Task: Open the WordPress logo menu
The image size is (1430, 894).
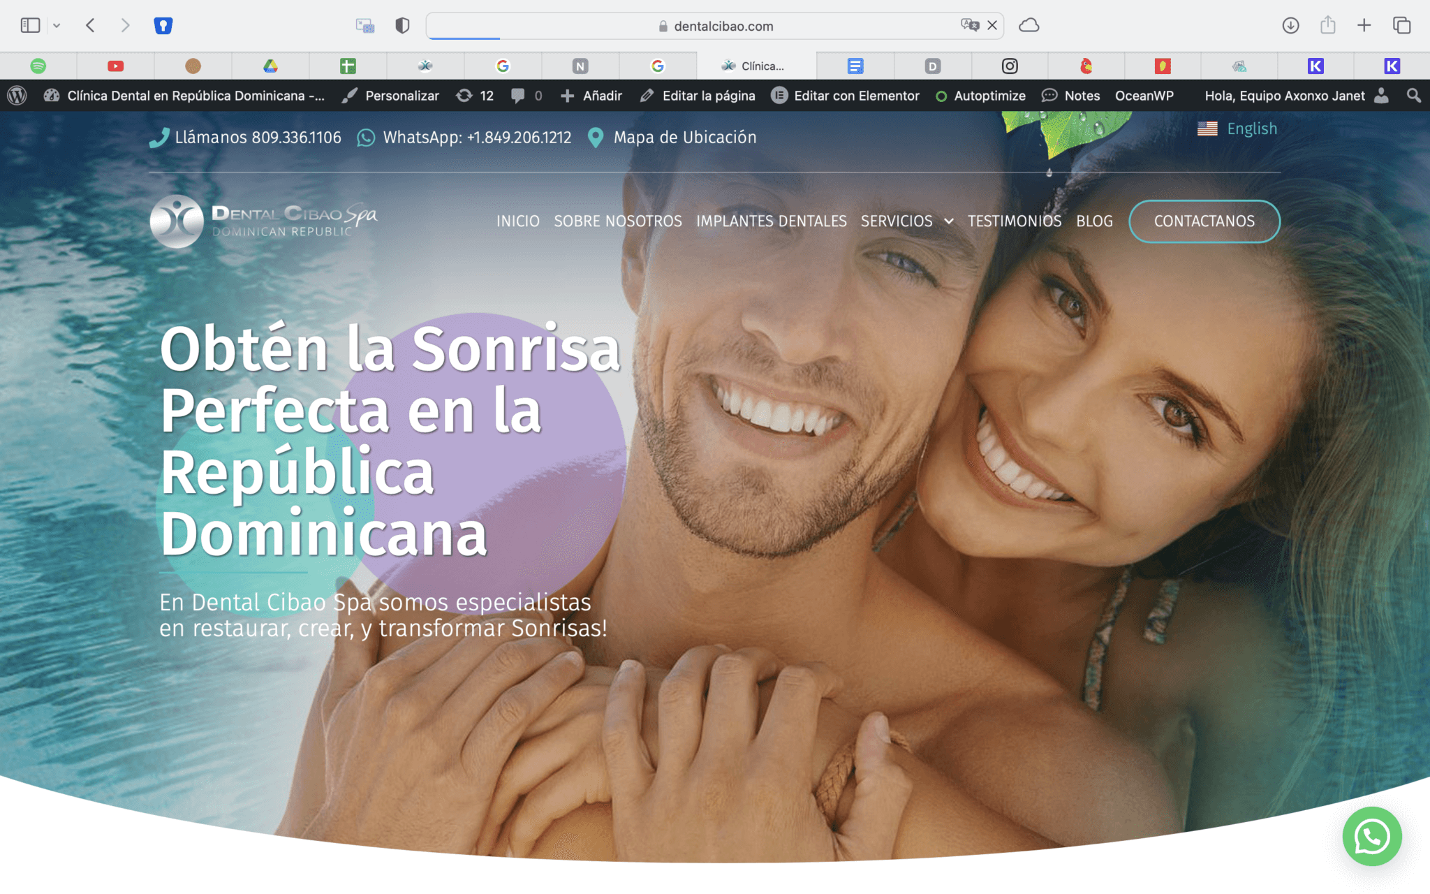Action: (17, 96)
